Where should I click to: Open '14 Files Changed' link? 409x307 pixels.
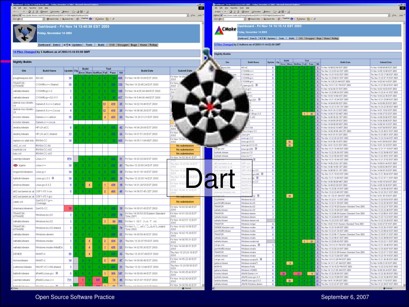point(24,52)
